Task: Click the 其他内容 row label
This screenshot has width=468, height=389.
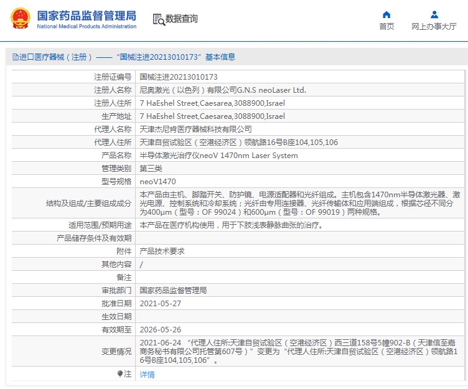Action: click(116, 265)
